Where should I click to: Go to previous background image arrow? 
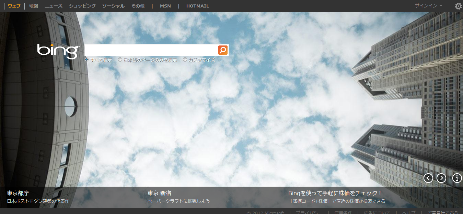428,178
